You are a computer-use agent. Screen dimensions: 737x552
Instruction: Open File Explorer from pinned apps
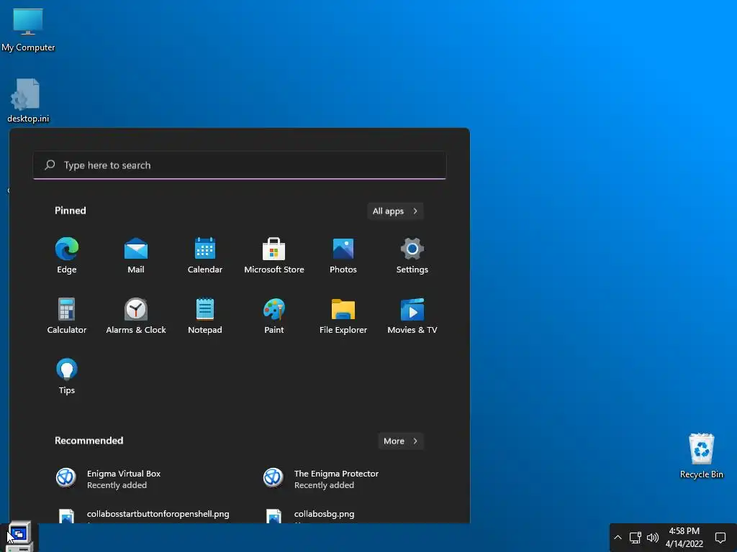click(x=343, y=316)
